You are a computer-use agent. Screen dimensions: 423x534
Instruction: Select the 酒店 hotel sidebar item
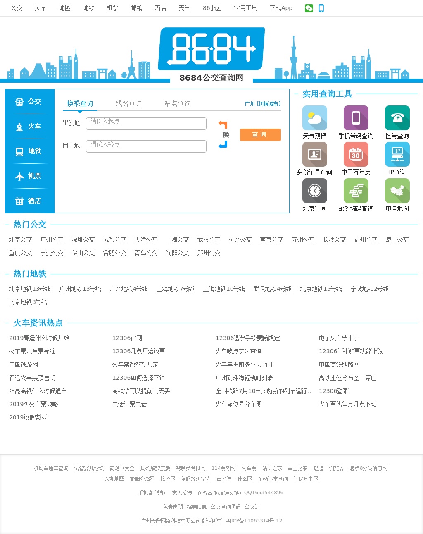click(x=30, y=201)
